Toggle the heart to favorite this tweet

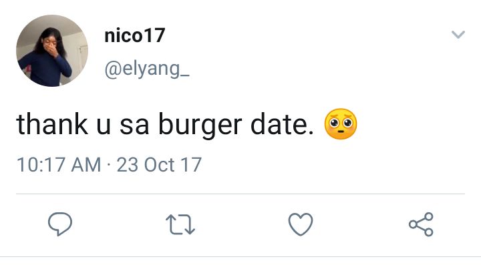(301, 224)
